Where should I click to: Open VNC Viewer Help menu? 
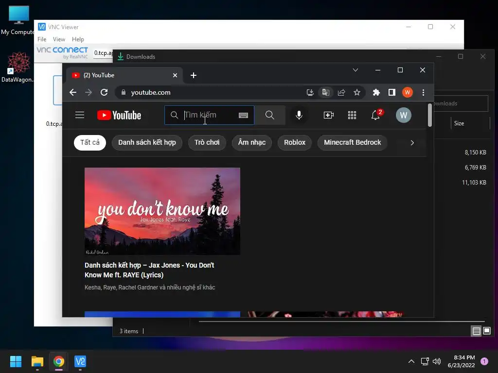click(x=78, y=39)
